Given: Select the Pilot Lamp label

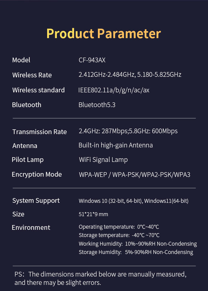Looking at the screenshot, I should (x=28, y=160).
